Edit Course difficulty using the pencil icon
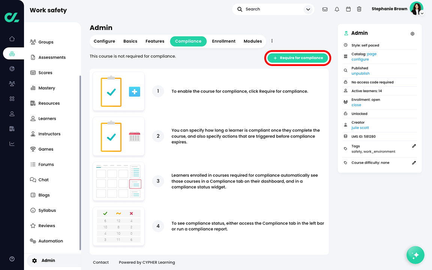Screen dimensions: 432x270 coord(414,162)
